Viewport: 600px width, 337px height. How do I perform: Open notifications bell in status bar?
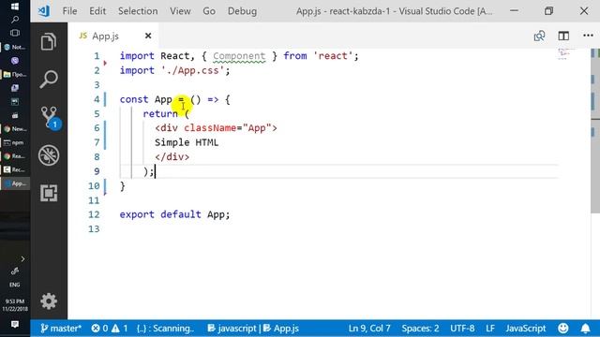point(585,329)
